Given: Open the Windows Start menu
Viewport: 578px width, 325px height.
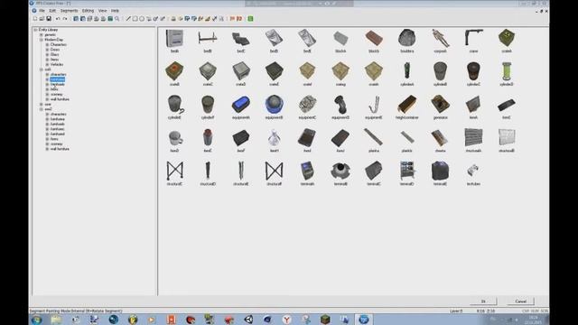Looking at the screenshot, I should 36,320.
